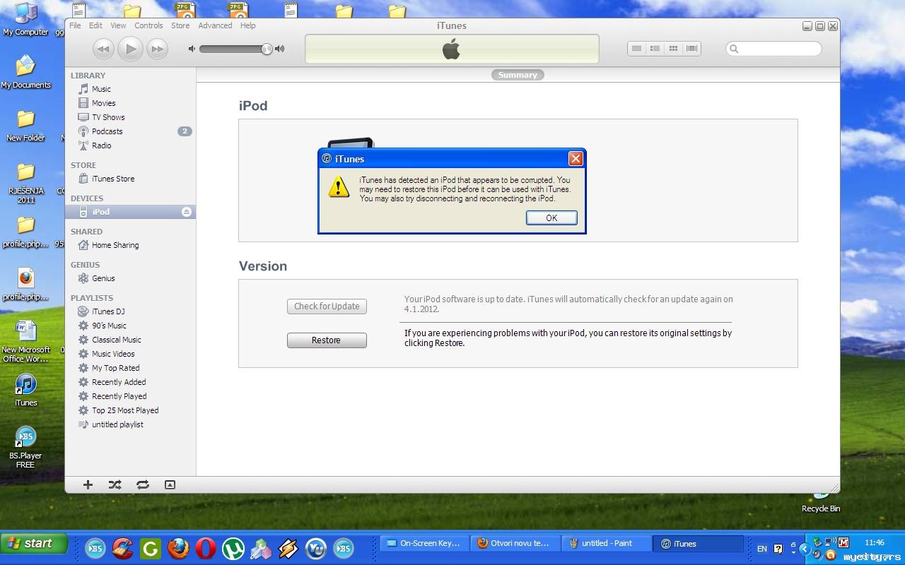
Task: Select the BS.Player FREE desktop shortcut
Action: click(x=25, y=447)
